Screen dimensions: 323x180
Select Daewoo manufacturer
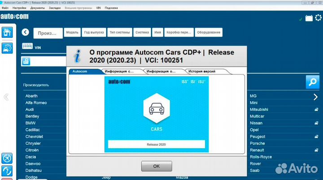tap(33, 163)
